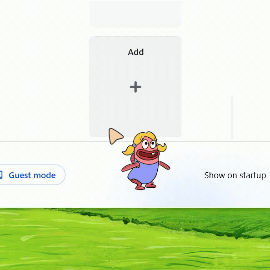Click the vertical scrollbar on the right
Image resolution: width=270 pixels, height=270 pixels.
pos(232,117)
